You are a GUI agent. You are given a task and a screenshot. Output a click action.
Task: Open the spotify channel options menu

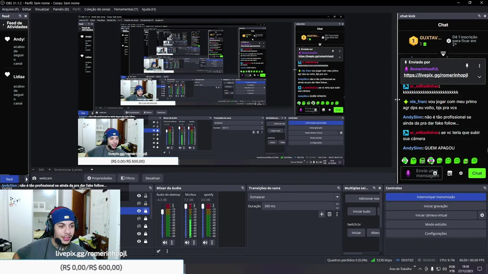pos(212,242)
